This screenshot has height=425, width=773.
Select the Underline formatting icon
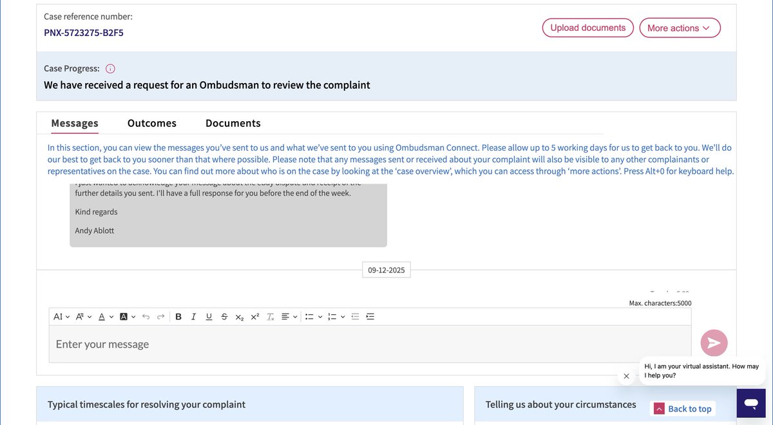[x=209, y=316]
